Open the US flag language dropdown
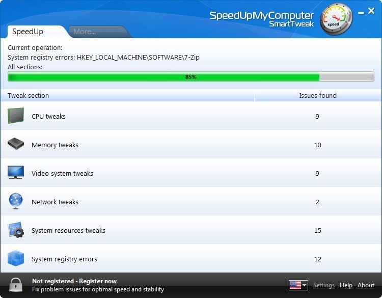This screenshot has width=382, height=298. pyautogui.click(x=298, y=285)
